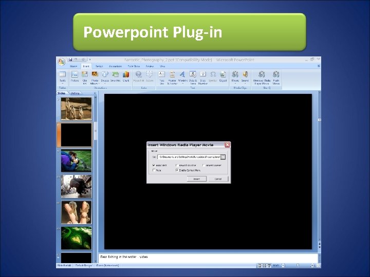Close the Insert Windows Media Player Movie dialog

(227, 145)
